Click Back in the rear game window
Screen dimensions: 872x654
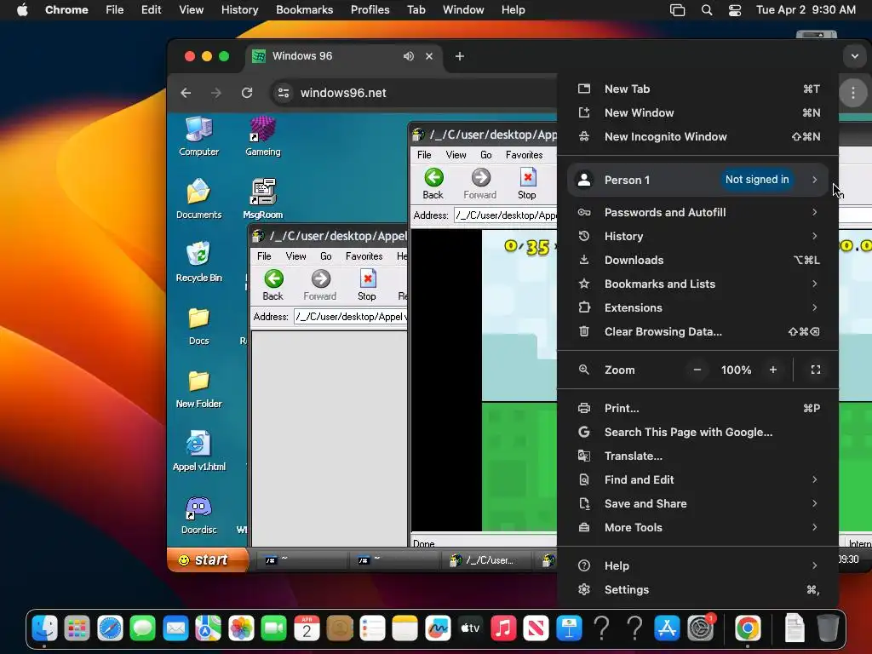[x=433, y=184]
